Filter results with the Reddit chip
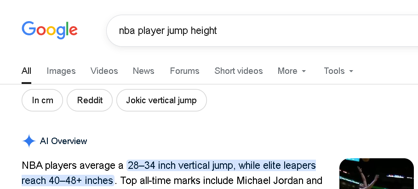This screenshot has width=418, height=189. pos(90,100)
